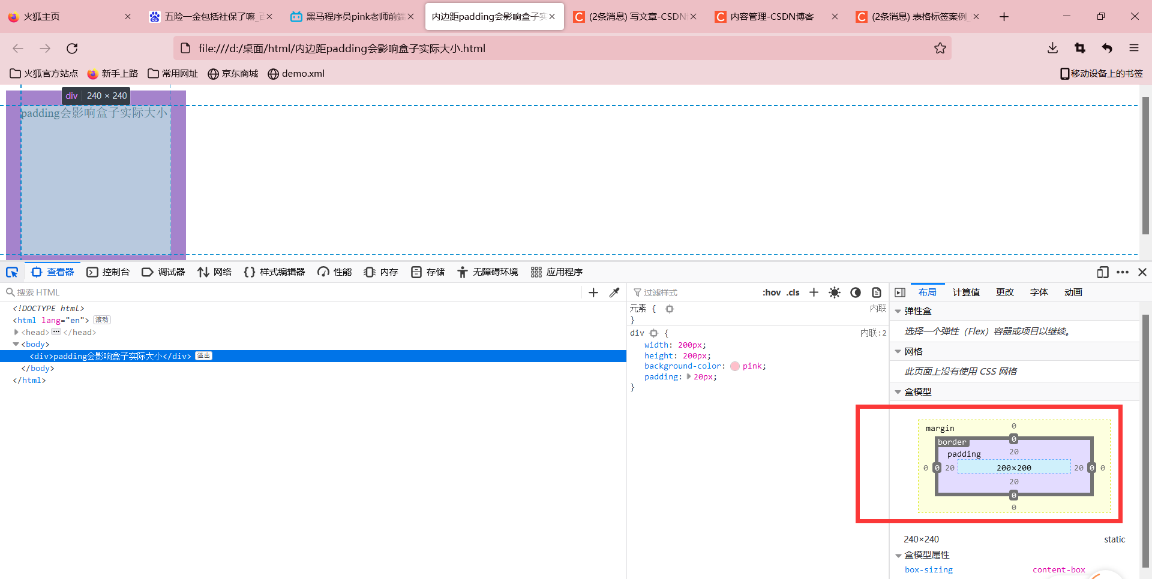Open the Style Editor (样式编辑器) tab

click(274, 272)
